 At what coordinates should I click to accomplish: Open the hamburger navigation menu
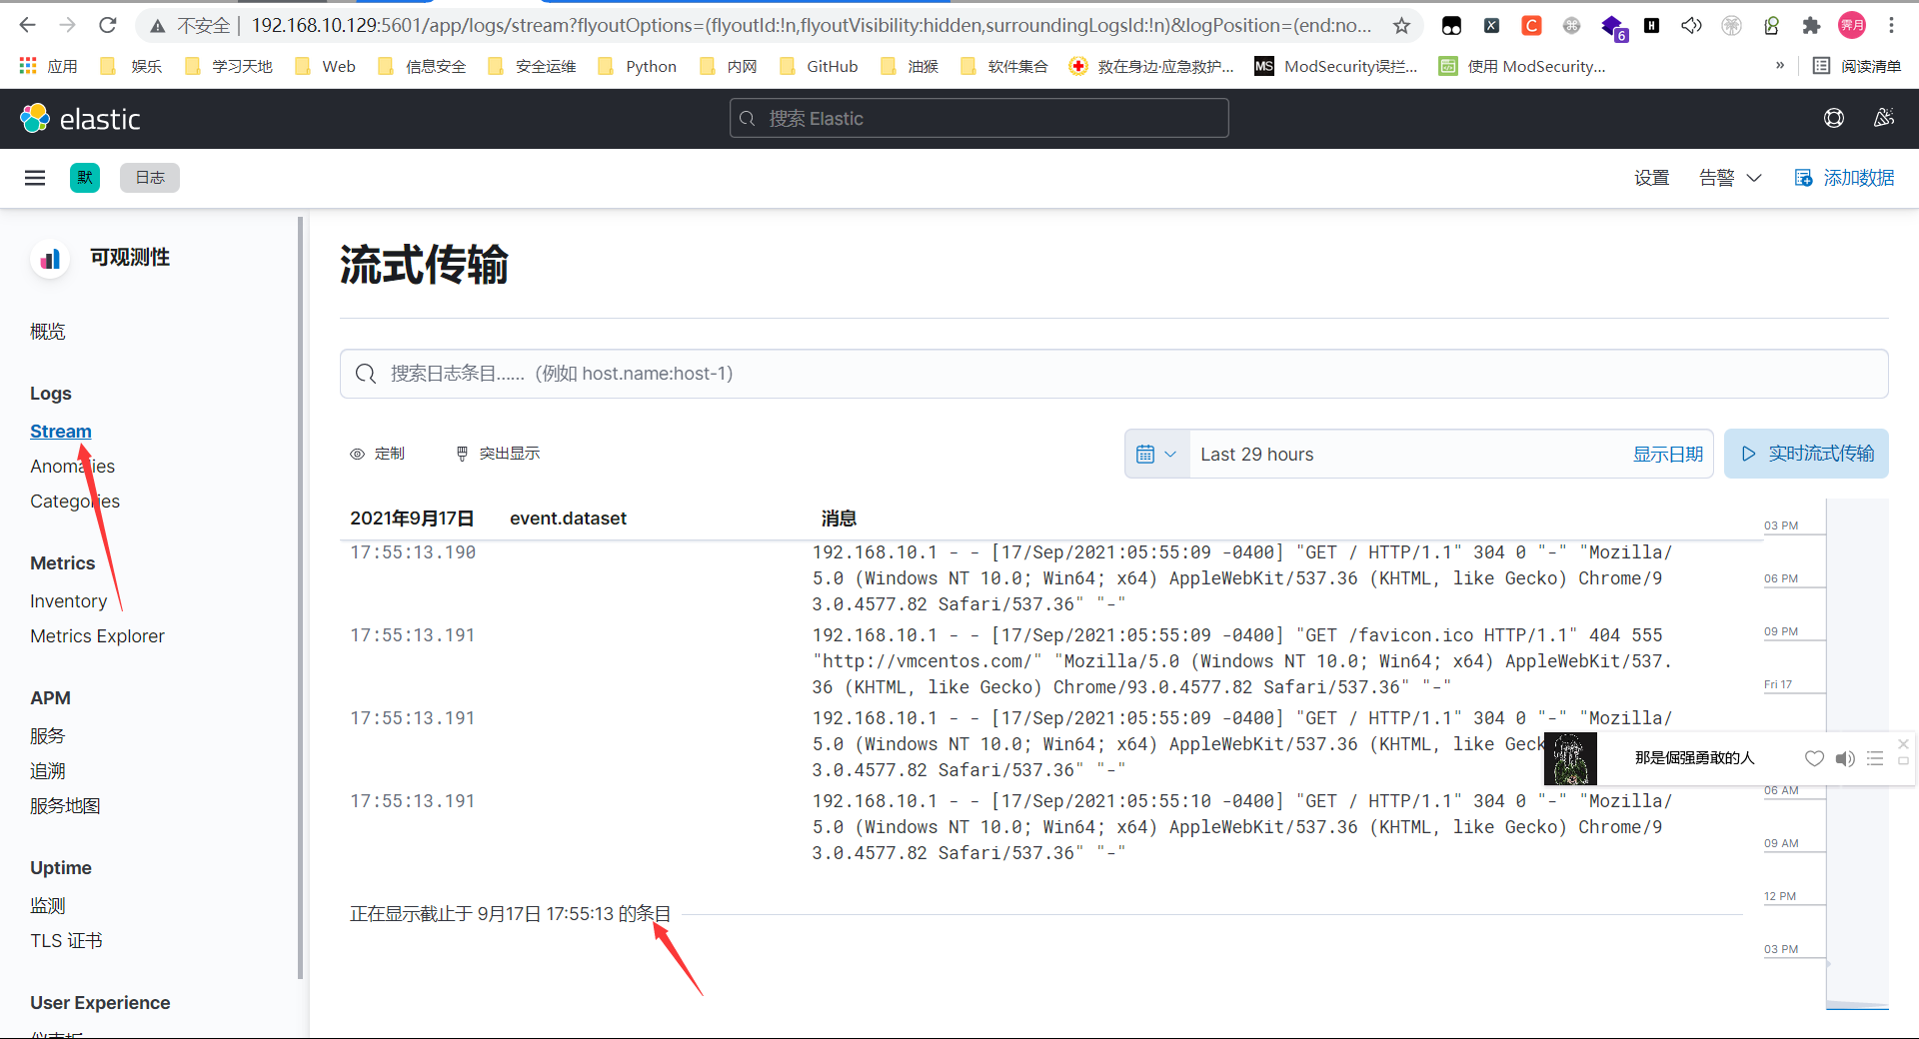tap(35, 178)
